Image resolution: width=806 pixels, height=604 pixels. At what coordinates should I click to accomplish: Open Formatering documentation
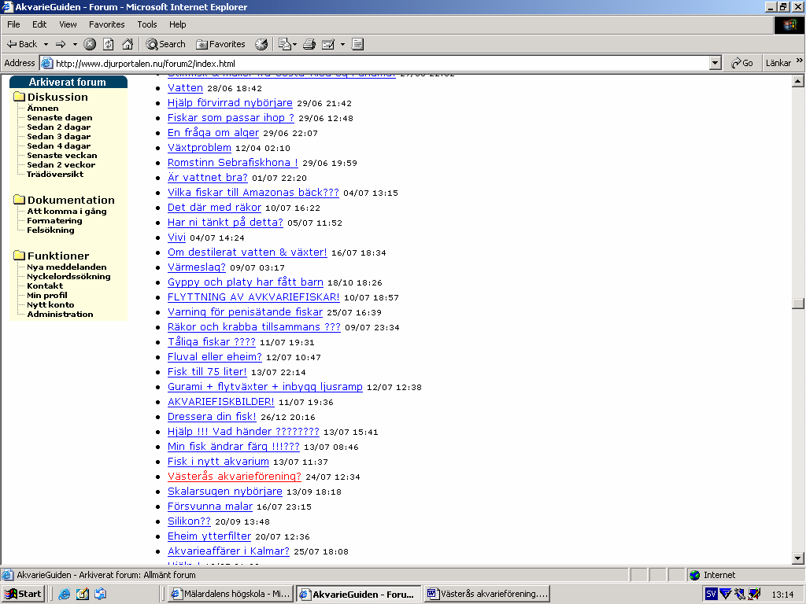54,220
